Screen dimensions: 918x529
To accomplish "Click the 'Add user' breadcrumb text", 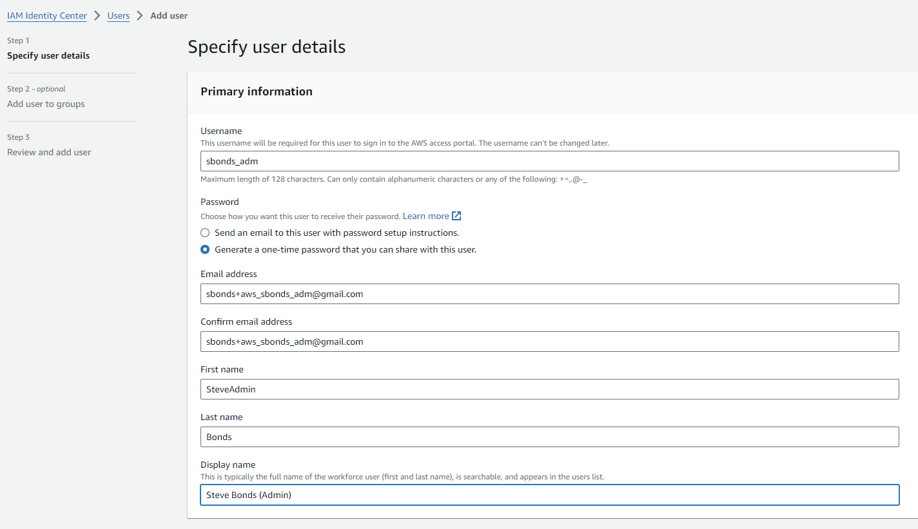I will click(x=169, y=15).
